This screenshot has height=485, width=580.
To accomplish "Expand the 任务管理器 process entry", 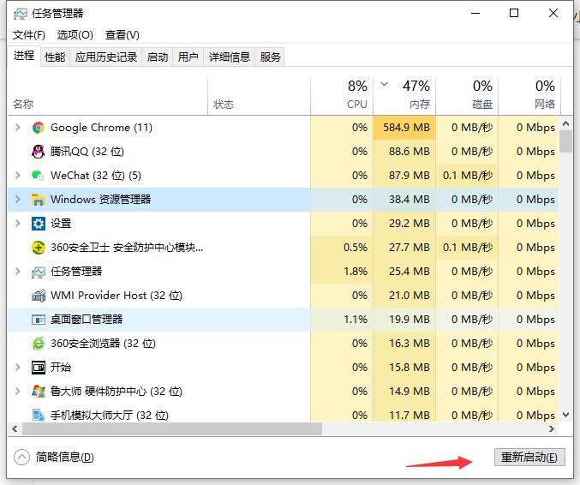I will click(17, 271).
